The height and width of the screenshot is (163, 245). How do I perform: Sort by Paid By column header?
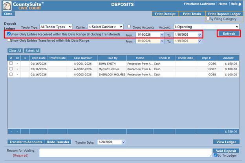point(112,58)
